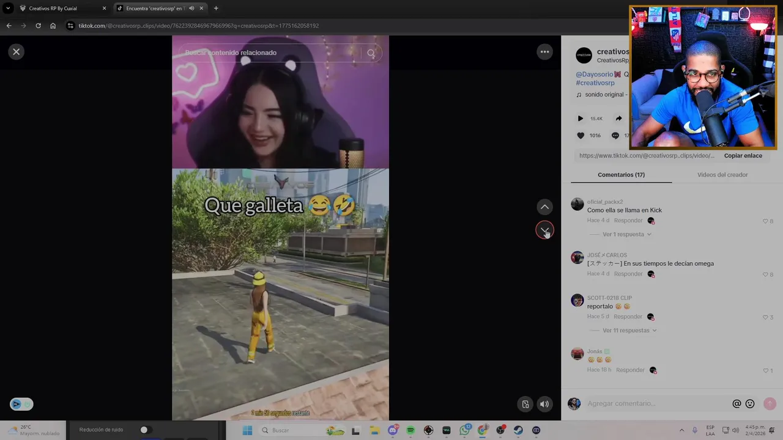Close the TikTok video viewer with X

click(x=17, y=52)
